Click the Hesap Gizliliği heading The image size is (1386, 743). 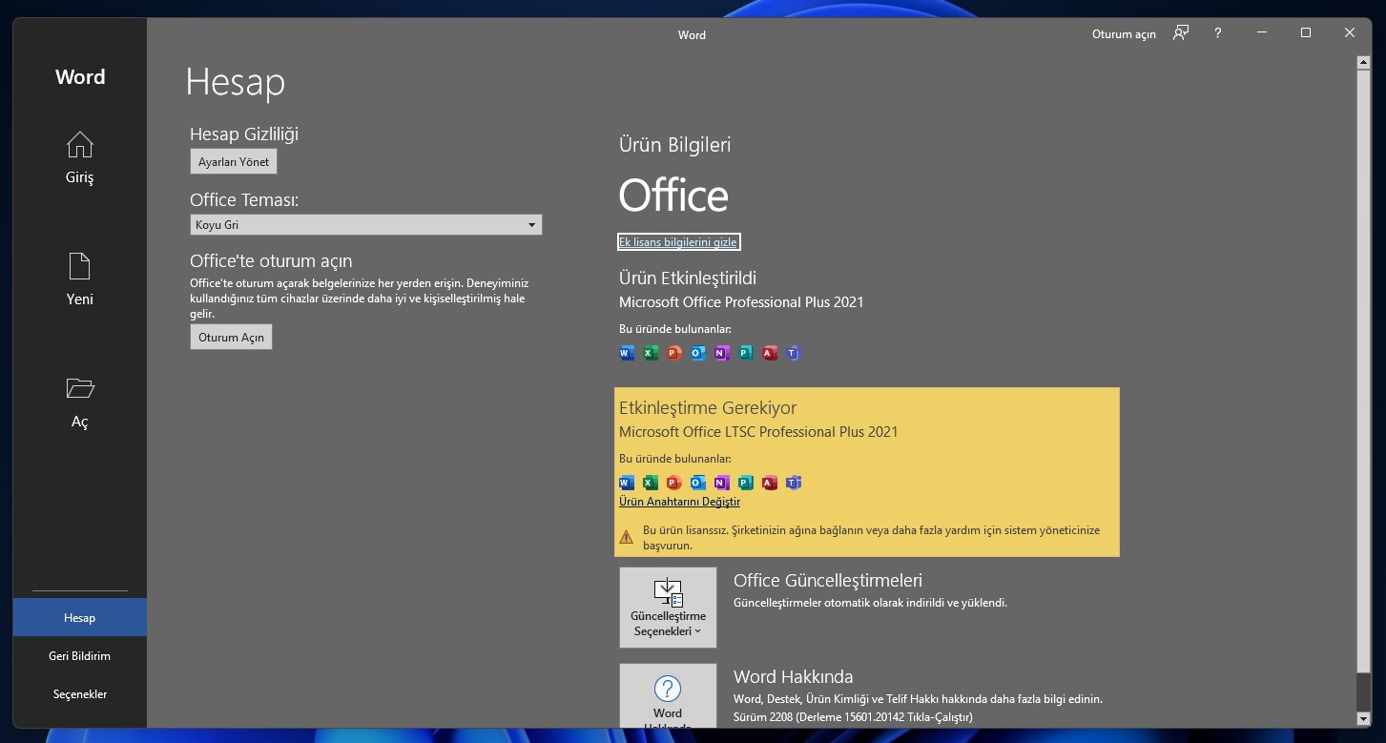coord(244,134)
